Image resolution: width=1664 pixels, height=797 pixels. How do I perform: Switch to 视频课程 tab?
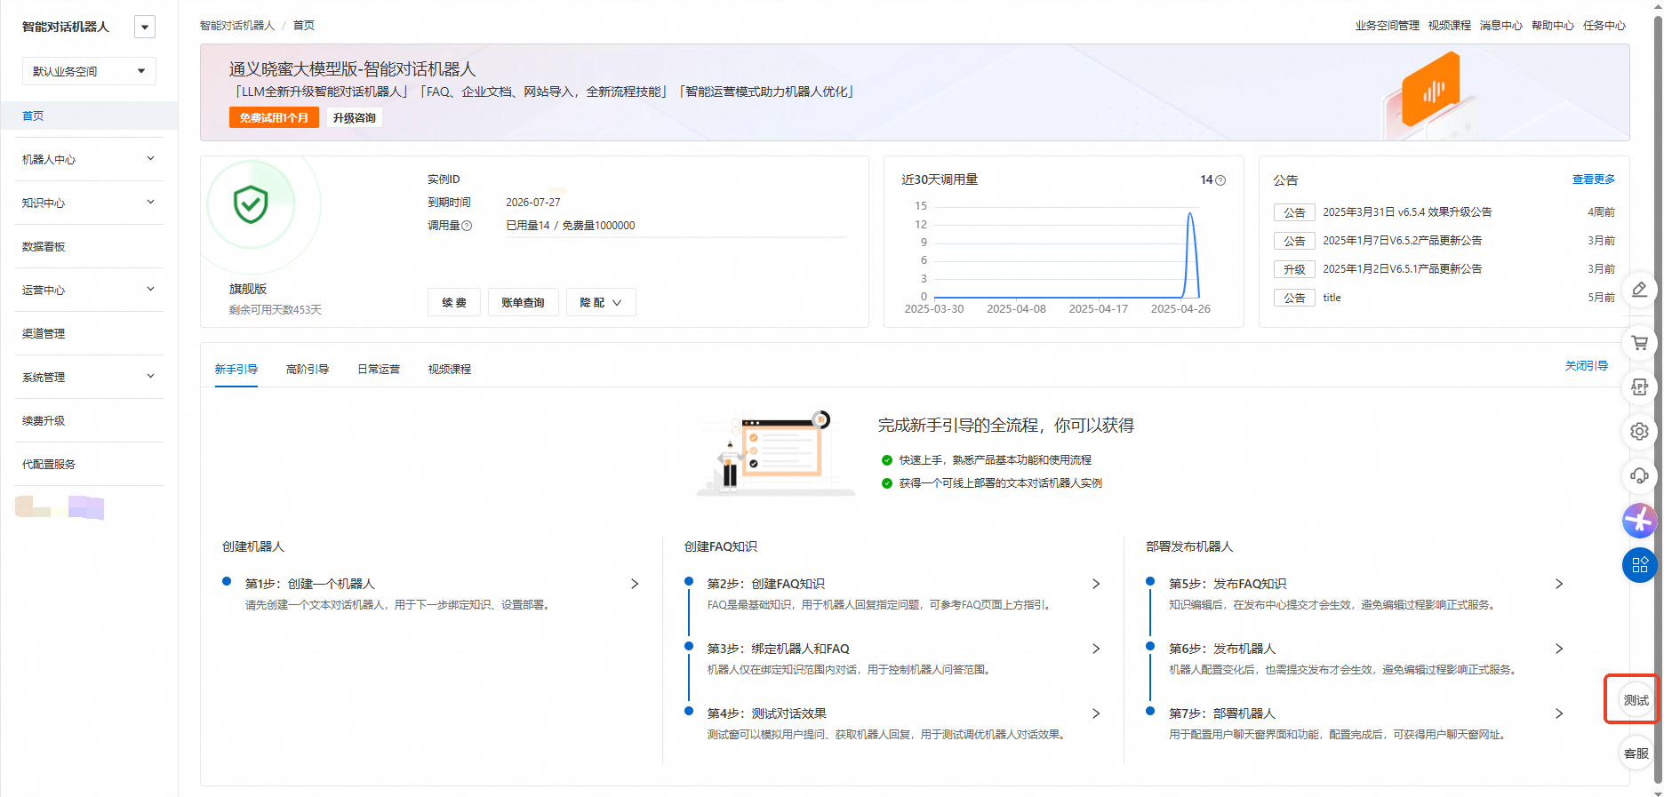(450, 369)
